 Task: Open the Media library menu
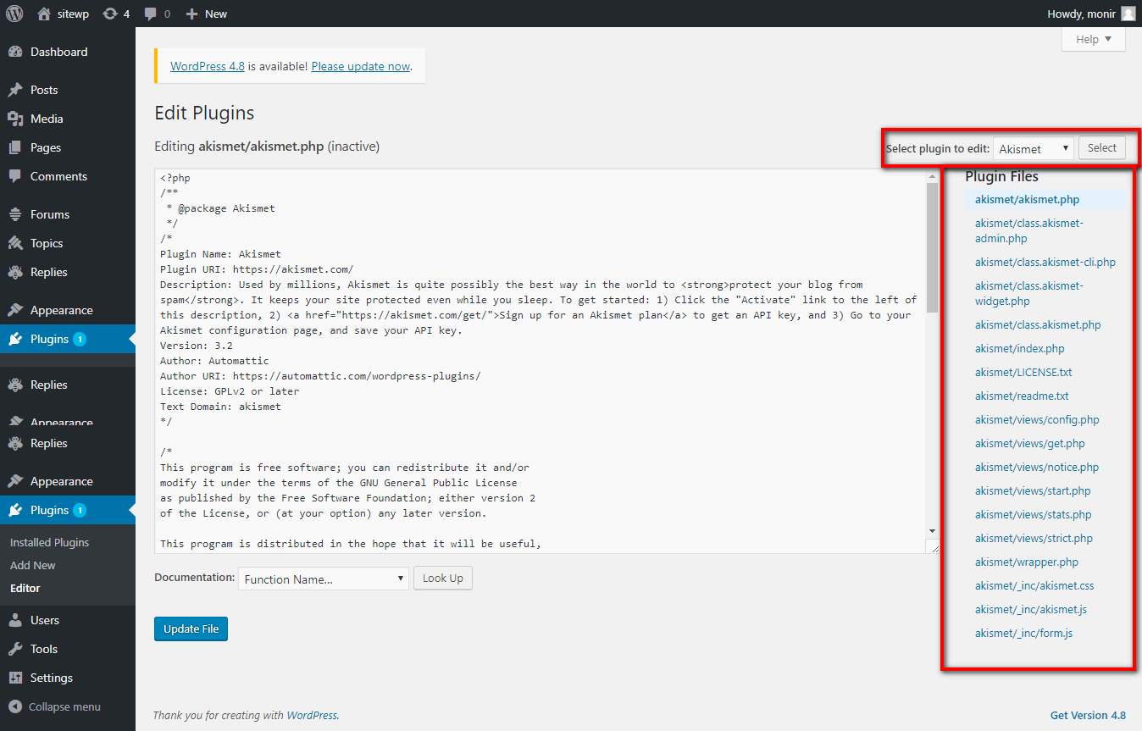point(68,119)
